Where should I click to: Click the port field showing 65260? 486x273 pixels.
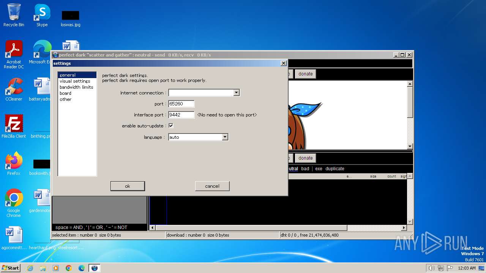181,104
